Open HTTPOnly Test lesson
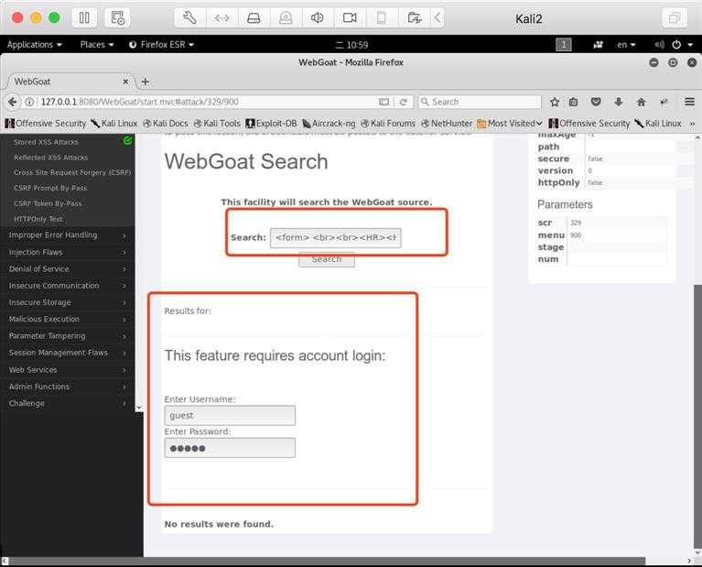The width and height of the screenshot is (702, 567). tap(38, 219)
